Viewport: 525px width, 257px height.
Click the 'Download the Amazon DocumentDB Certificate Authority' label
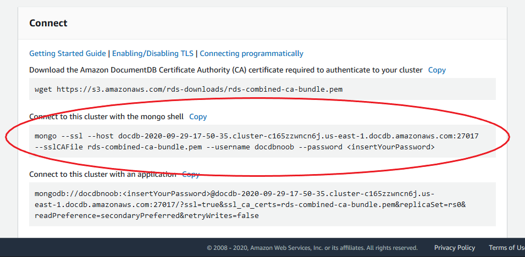(x=225, y=70)
